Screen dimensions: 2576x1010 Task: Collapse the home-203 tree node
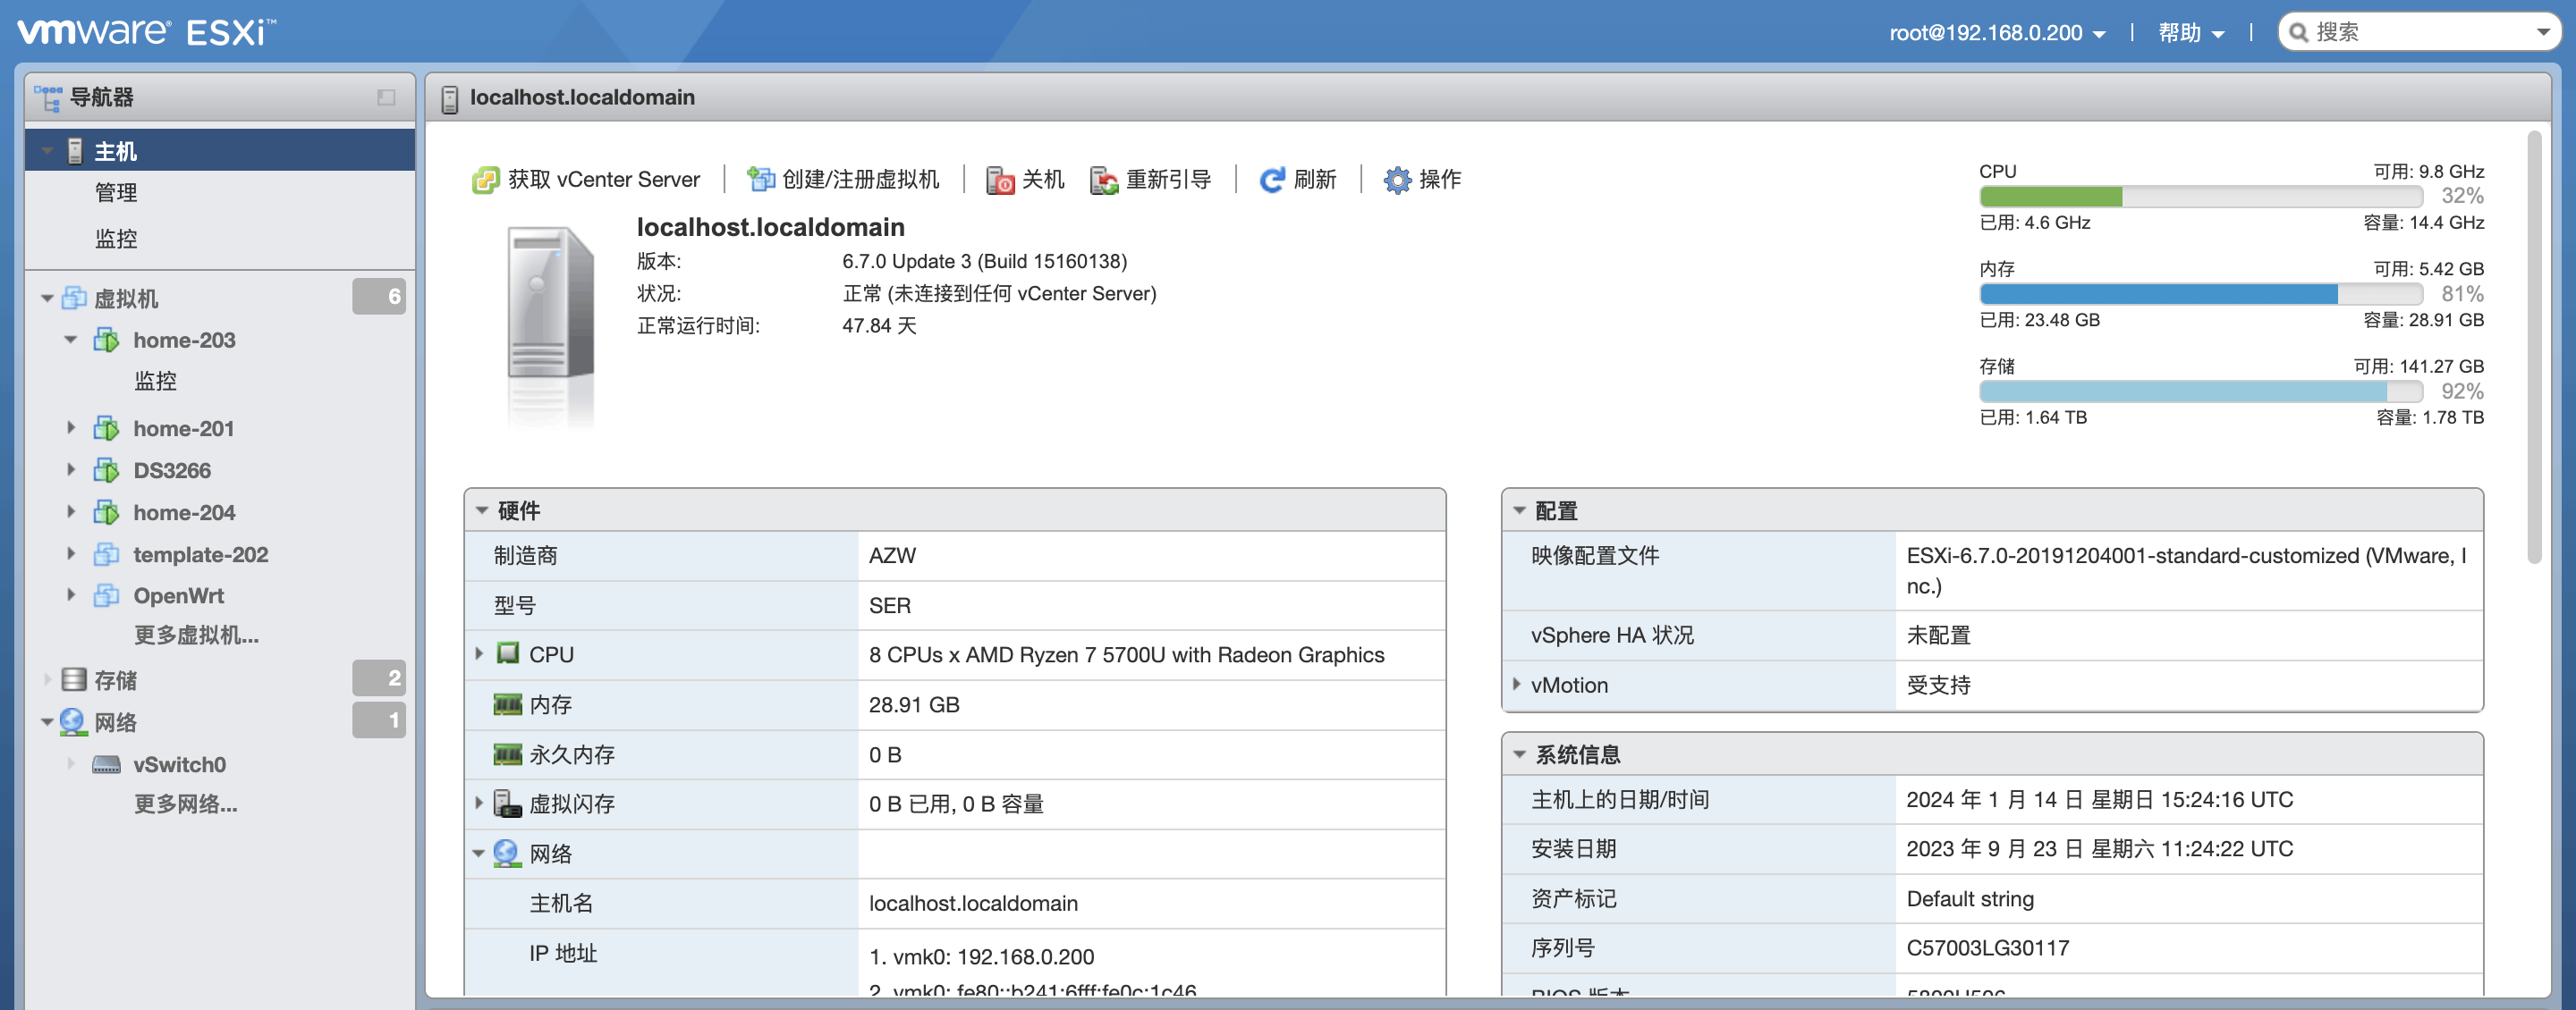pos(71,340)
